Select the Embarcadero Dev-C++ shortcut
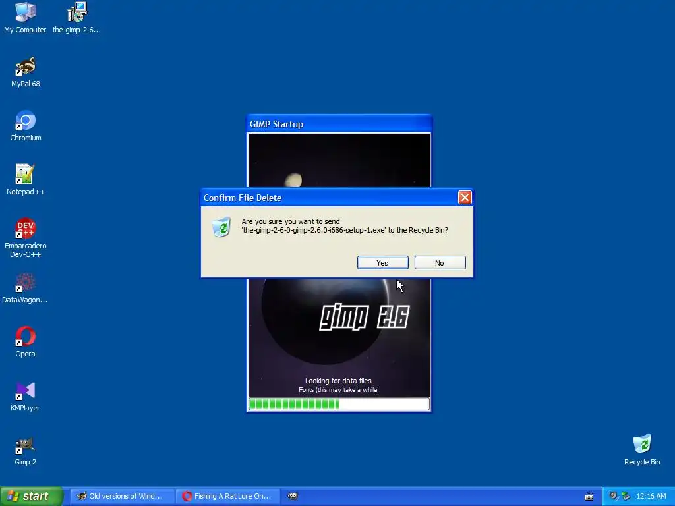 coord(26,238)
